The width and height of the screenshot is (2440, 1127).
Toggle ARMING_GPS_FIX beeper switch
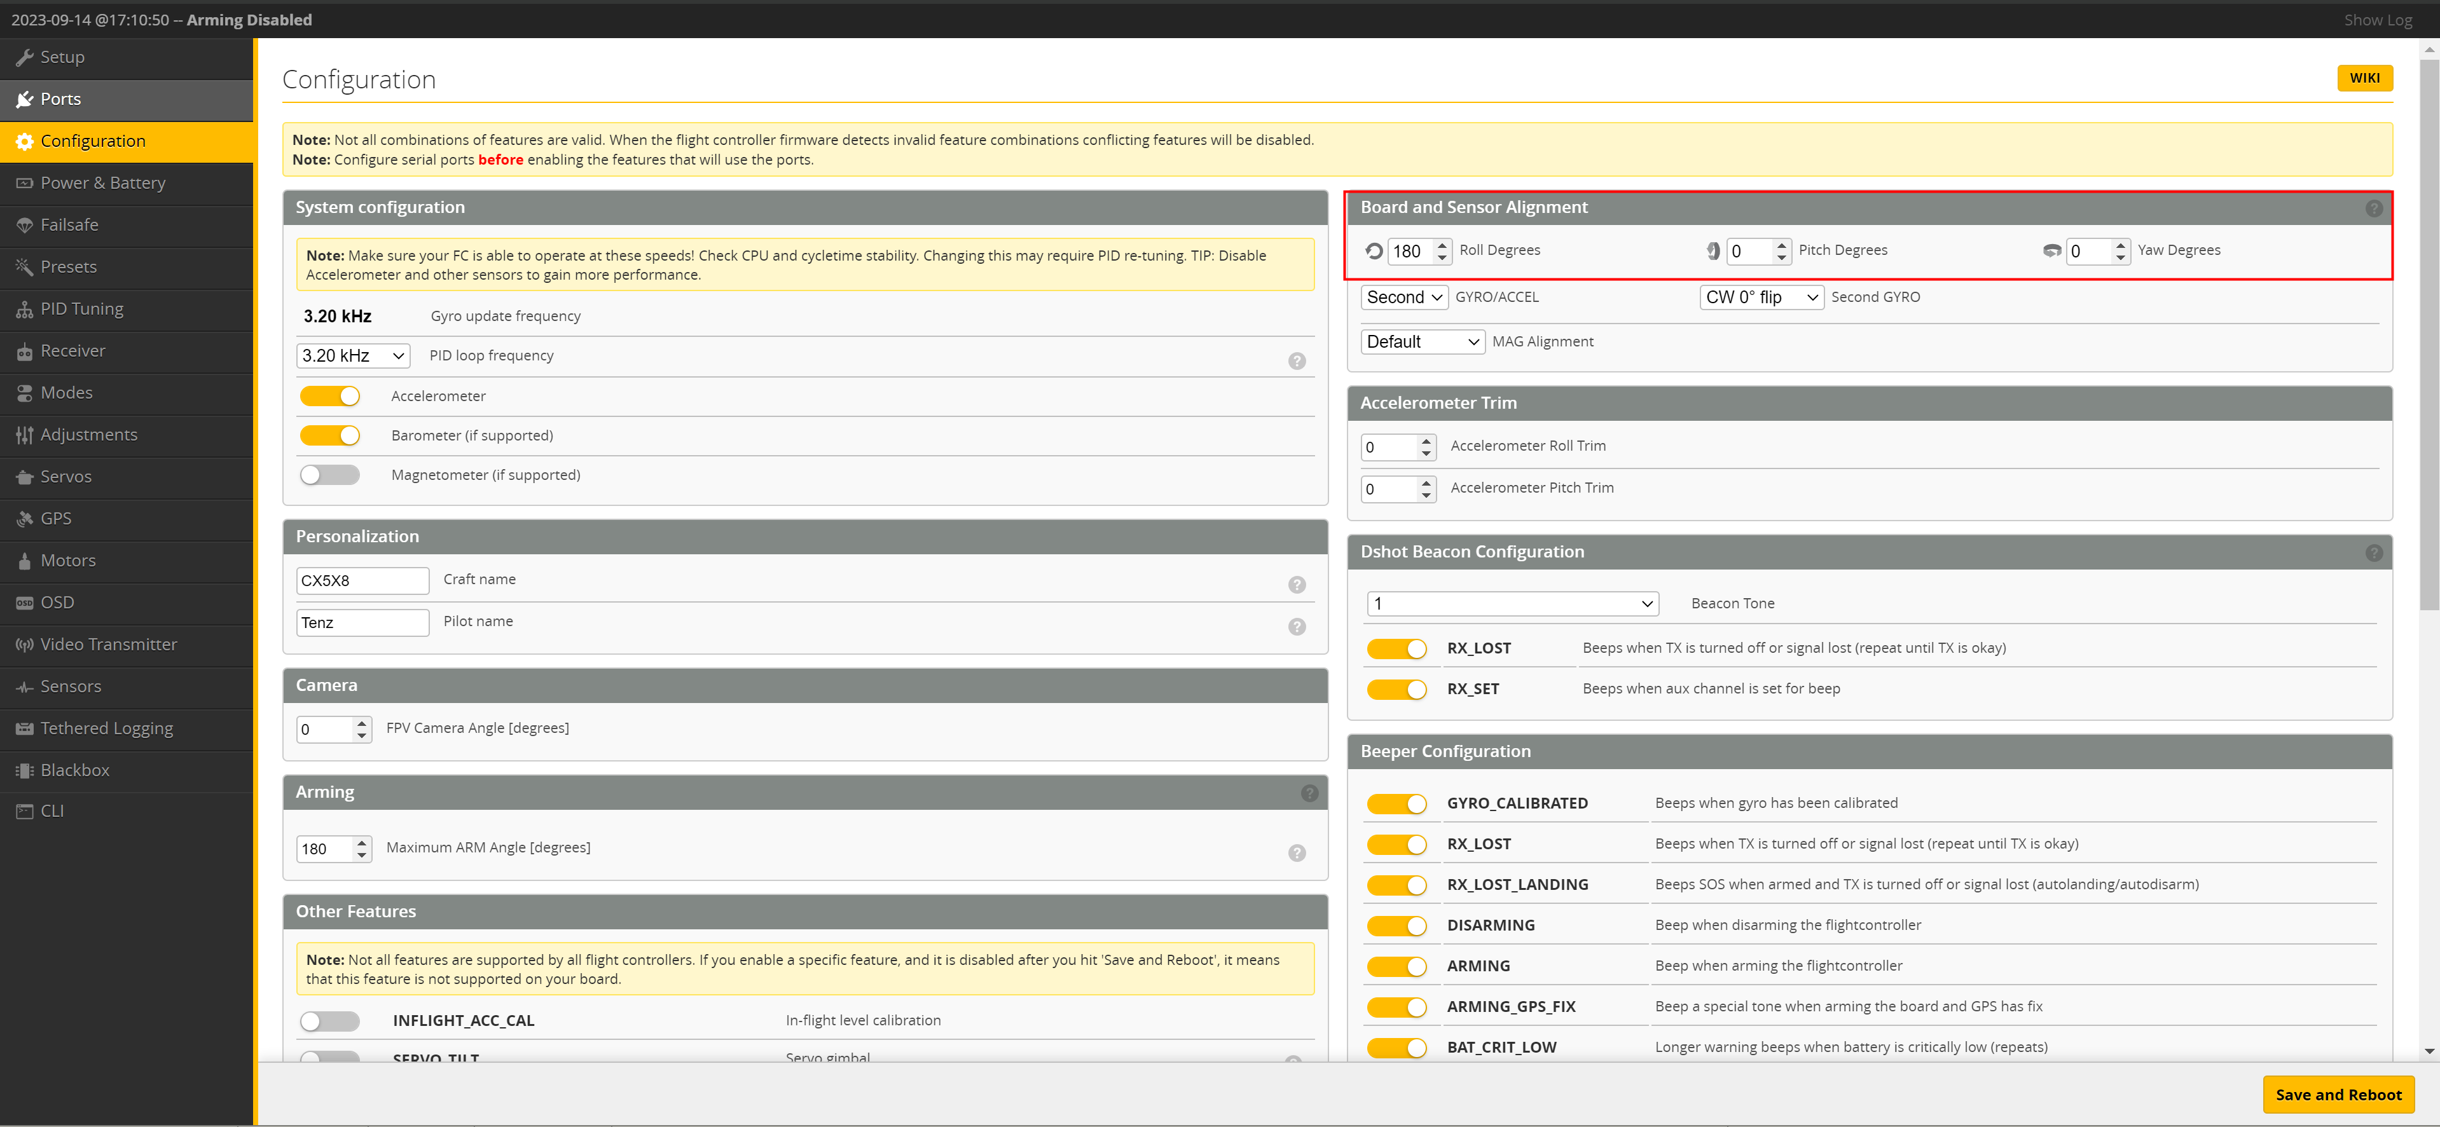pyautogui.click(x=1396, y=1007)
